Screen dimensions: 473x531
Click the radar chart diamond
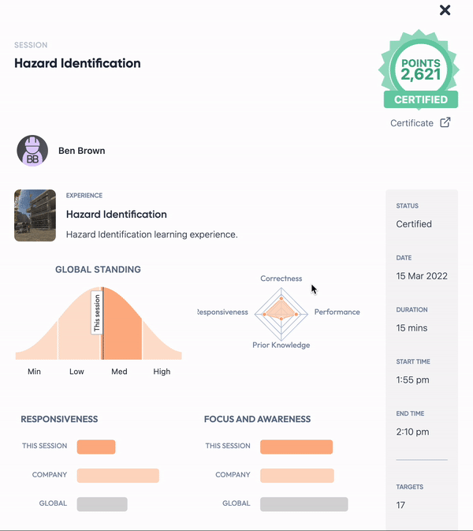click(x=281, y=314)
